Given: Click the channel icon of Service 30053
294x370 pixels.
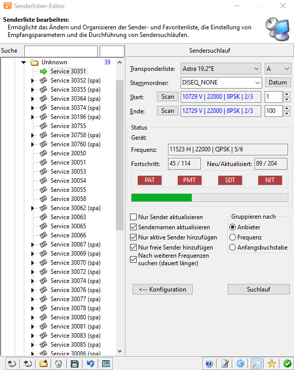Looking at the screenshot, I should 44,172.
